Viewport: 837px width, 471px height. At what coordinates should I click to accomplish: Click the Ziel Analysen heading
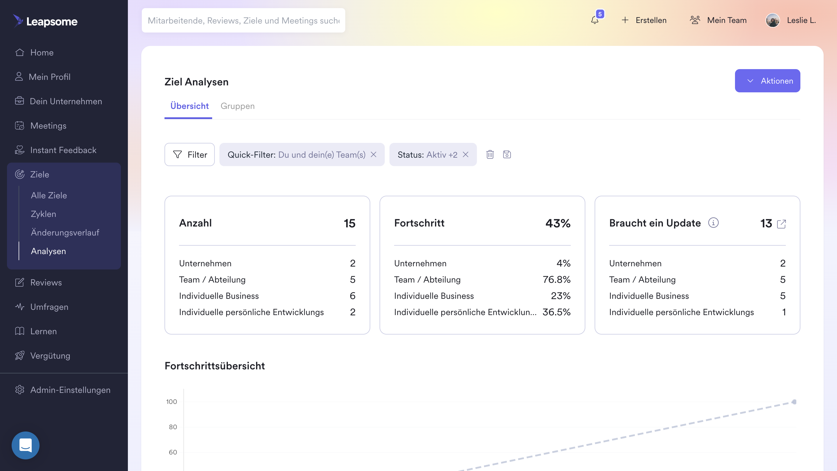pos(196,82)
